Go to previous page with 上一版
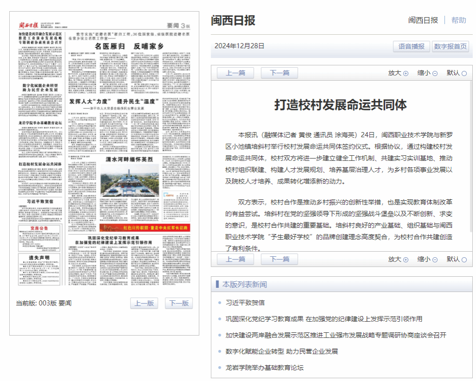 [x=144, y=303]
